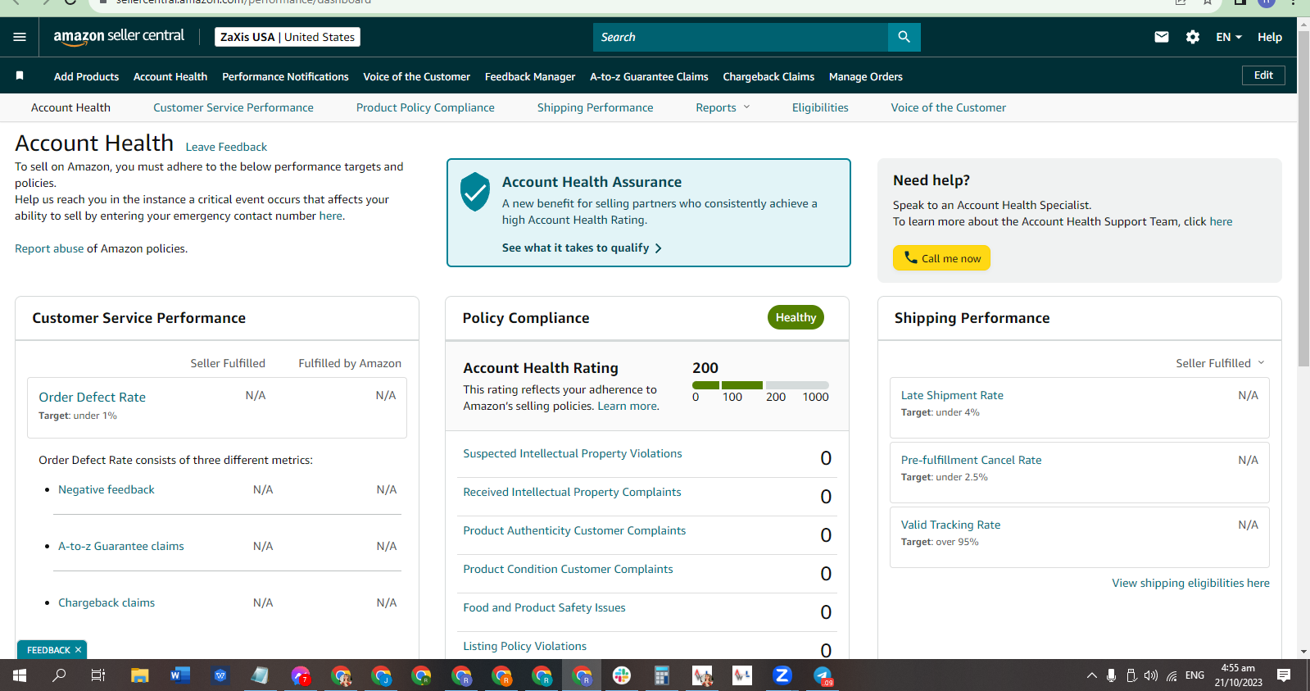This screenshot has width=1310, height=691.
Task: Open the hamburger navigation menu
Action: (20, 37)
